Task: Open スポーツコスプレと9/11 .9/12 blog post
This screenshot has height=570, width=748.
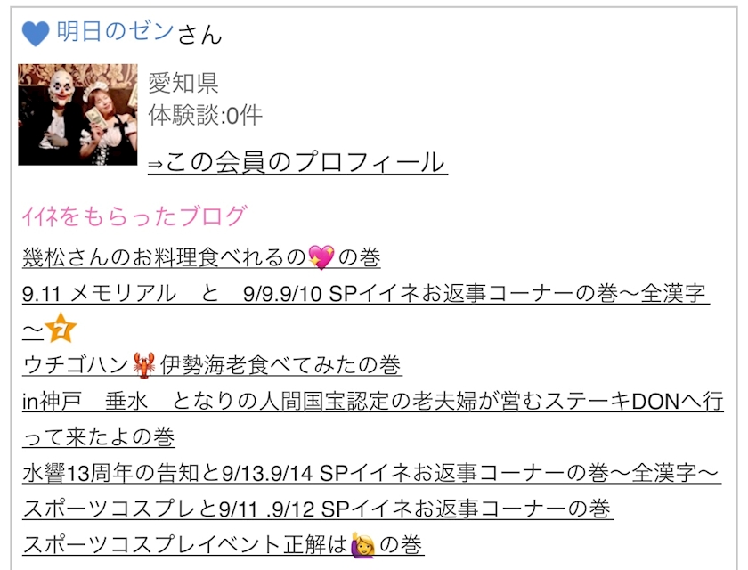Action: pyautogui.click(x=318, y=509)
